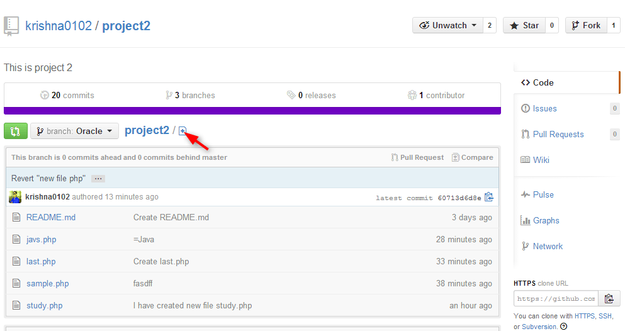Open the project2 repository title link

126,26
